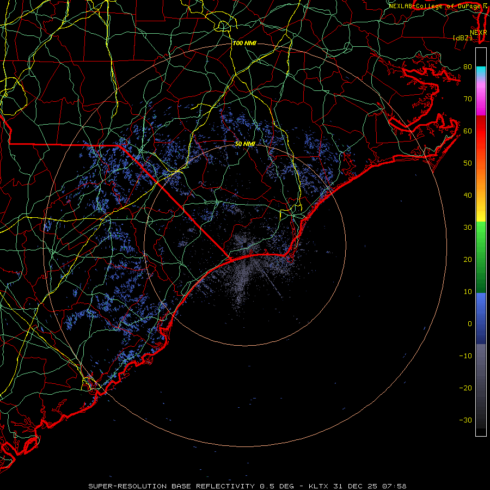Click the 60 value on color scale
The image size is (490, 490).
tap(468, 131)
